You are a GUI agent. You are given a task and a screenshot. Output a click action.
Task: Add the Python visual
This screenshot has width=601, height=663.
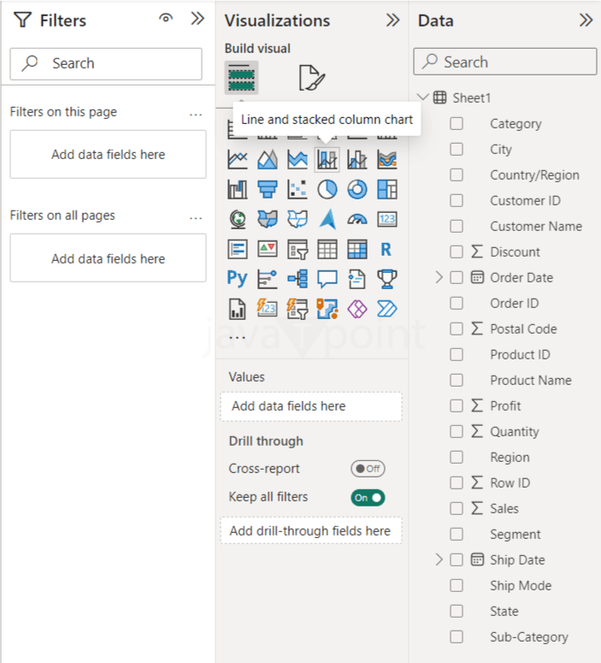[238, 279]
